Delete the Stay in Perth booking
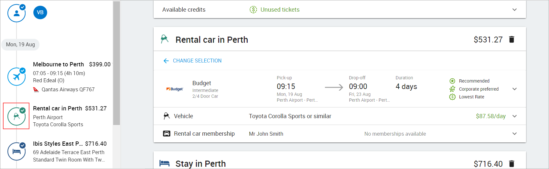Viewport: 549px width, 169px height. tap(511, 163)
